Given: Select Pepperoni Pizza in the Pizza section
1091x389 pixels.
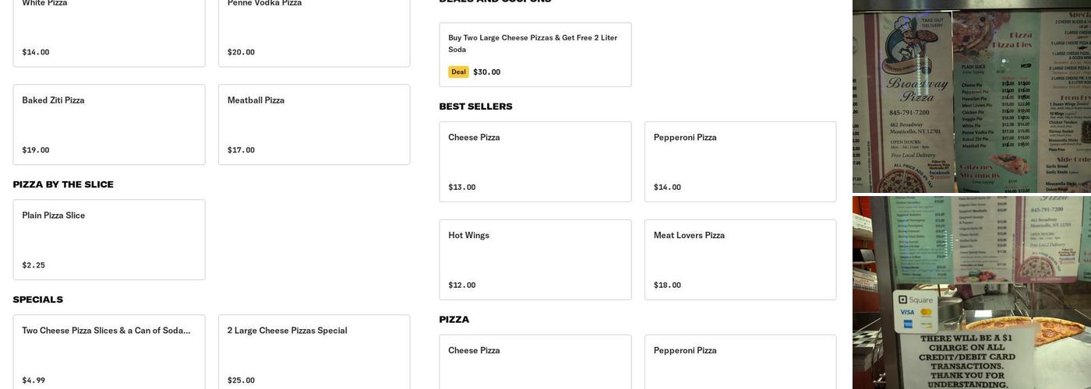Looking at the screenshot, I should (740, 362).
